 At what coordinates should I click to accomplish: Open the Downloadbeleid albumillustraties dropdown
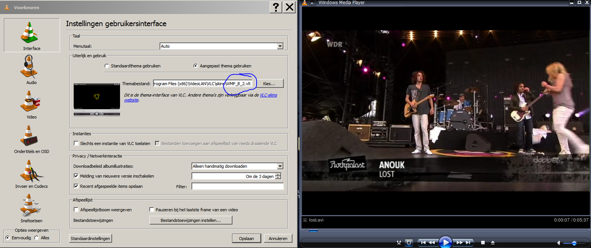coord(280,166)
